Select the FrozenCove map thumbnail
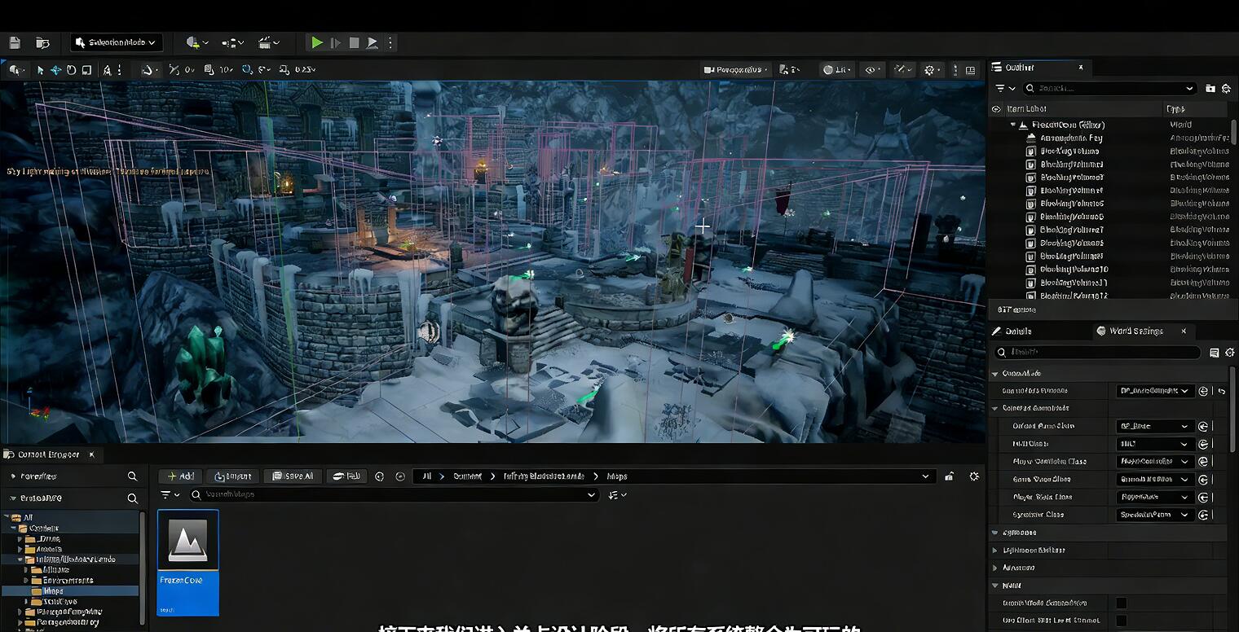 pyautogui.click(x=187, y=562)
